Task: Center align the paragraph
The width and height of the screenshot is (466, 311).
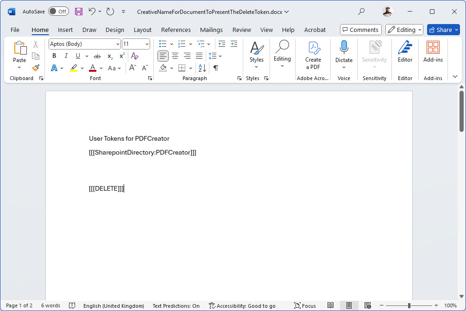Action: click(x=175, y=56)
